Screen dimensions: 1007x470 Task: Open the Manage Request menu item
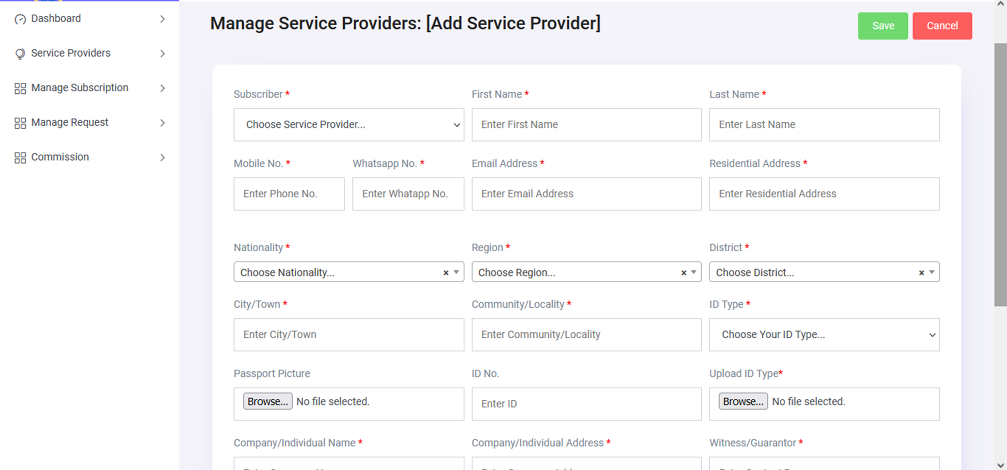(70, 123)
